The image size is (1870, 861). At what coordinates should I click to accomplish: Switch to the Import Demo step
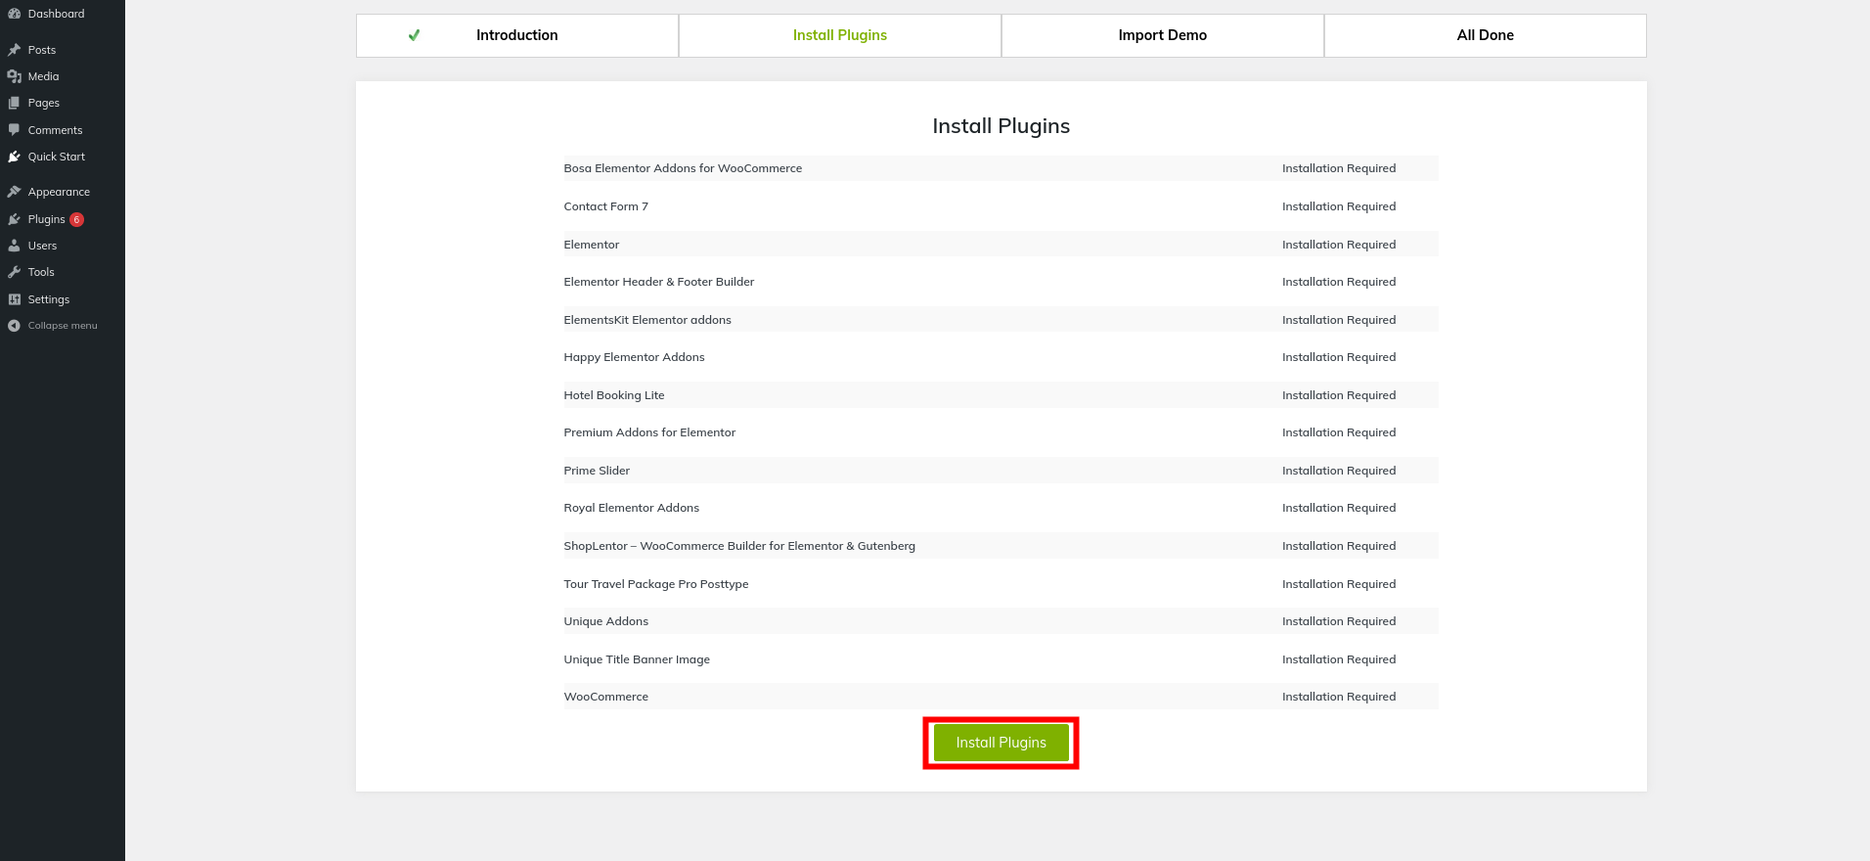[x=1162, y=35]
